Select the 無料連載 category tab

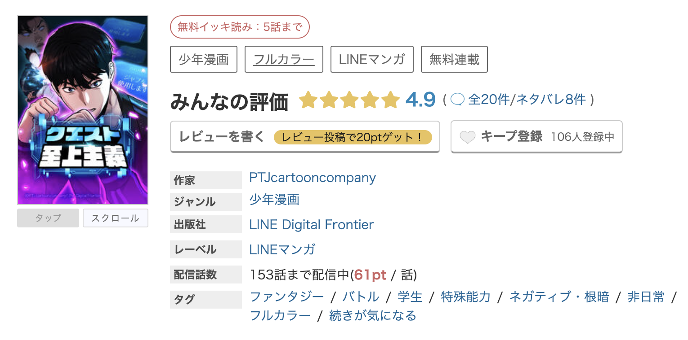pyautogui.click(x=454, y=59)
